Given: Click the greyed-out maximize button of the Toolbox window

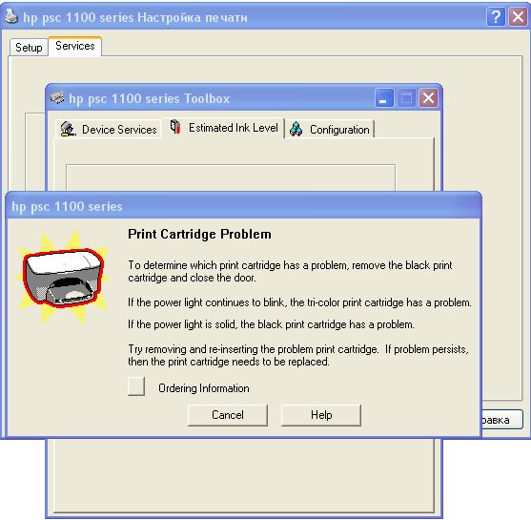Looking at the screenshot, I should coord(406,98).
